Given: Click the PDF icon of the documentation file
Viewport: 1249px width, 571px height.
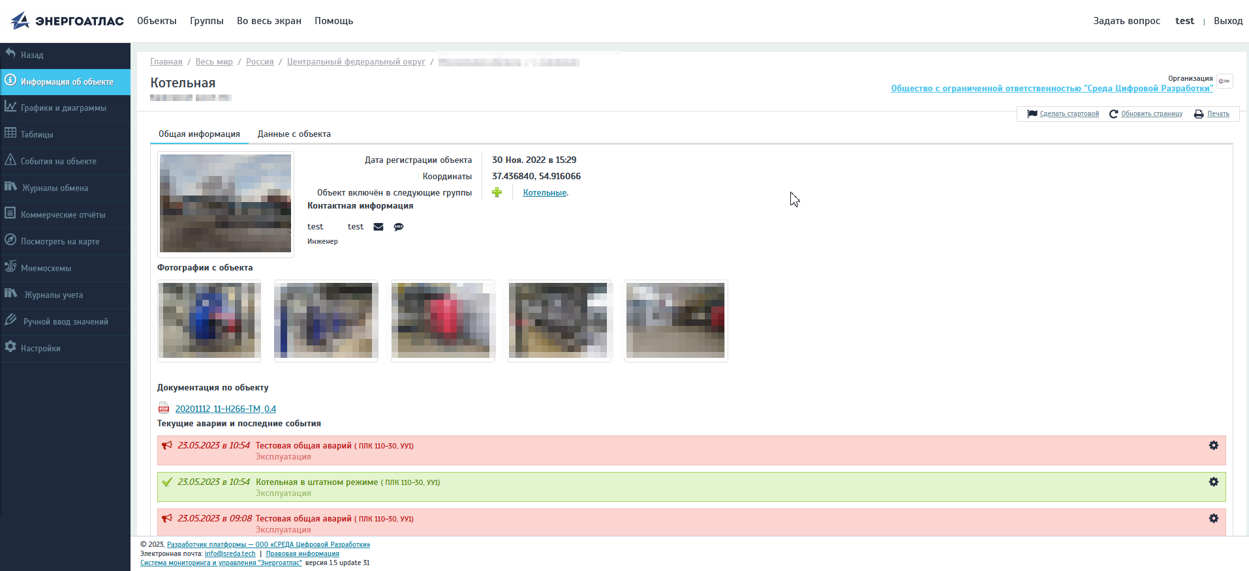Looking at the screenshot, I should [164, 409].
